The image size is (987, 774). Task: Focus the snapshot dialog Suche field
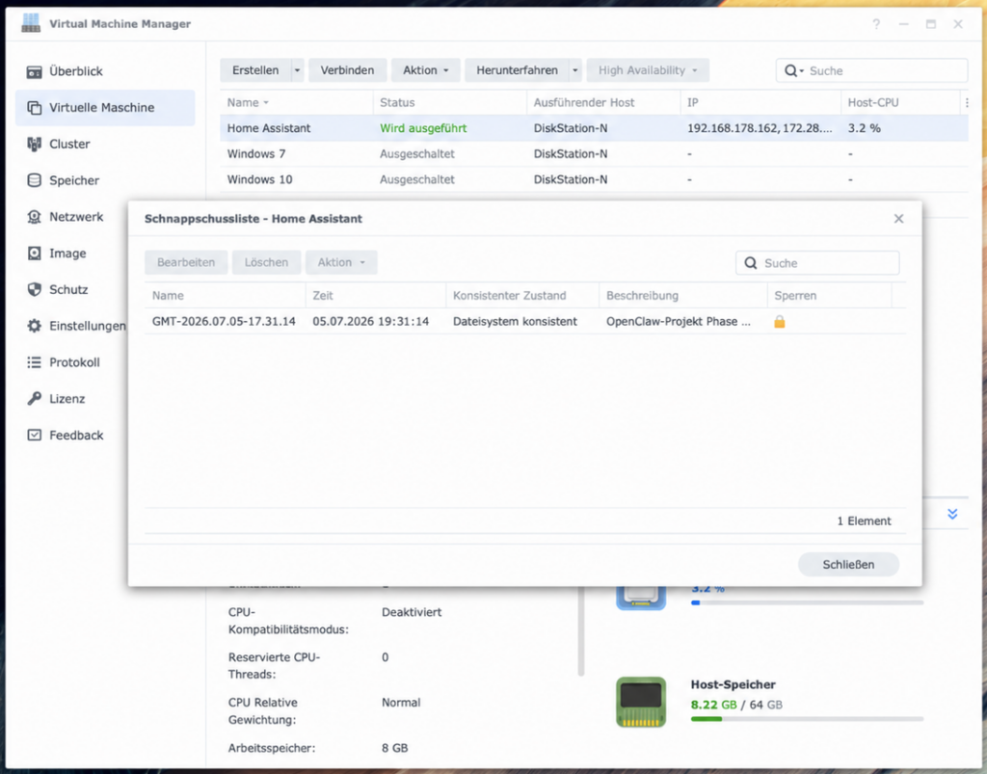[817, 263]
